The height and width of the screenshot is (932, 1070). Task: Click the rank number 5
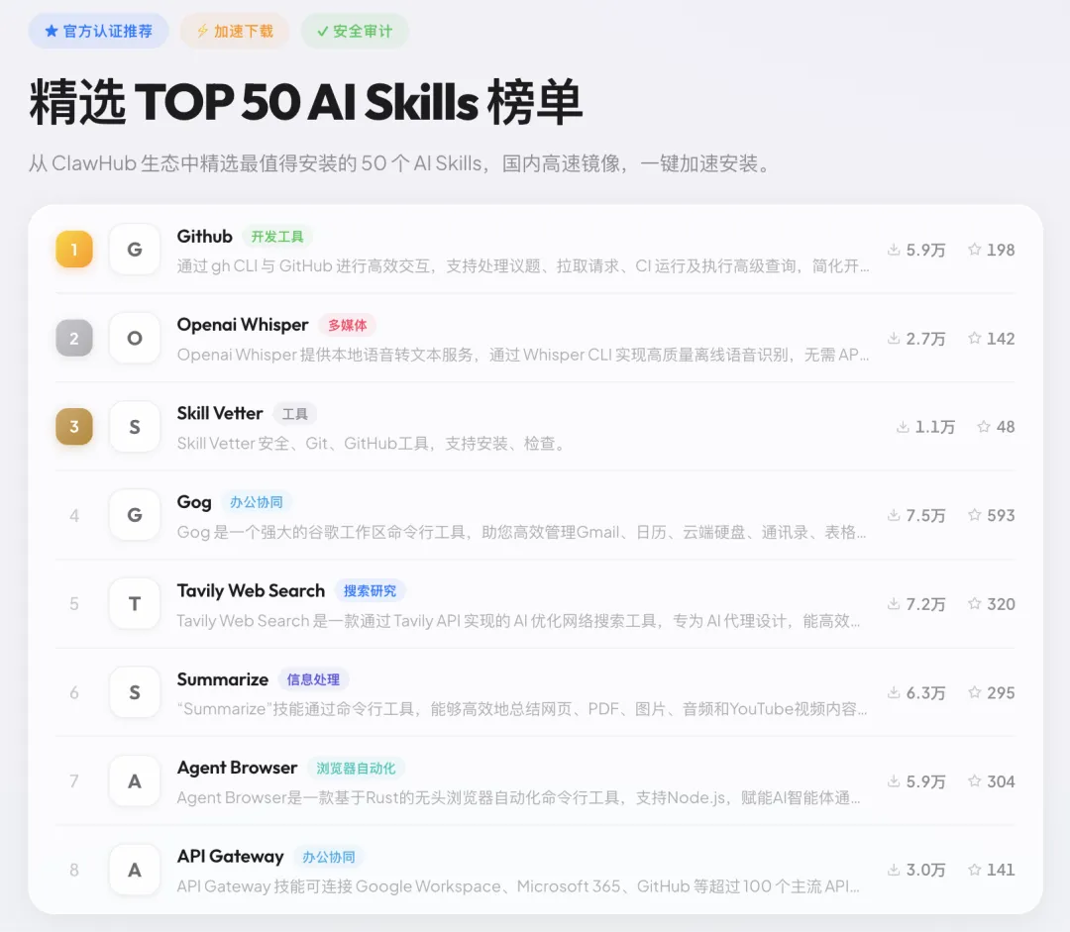(74, 604)
